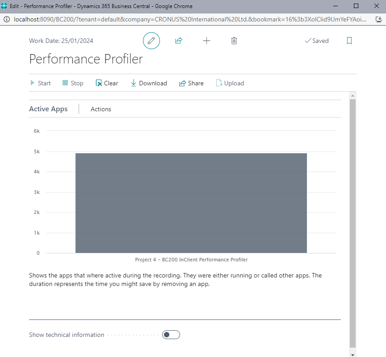Share the page via the share icon
The height and width of the screenshot is (357, 386).
[179, 40]
